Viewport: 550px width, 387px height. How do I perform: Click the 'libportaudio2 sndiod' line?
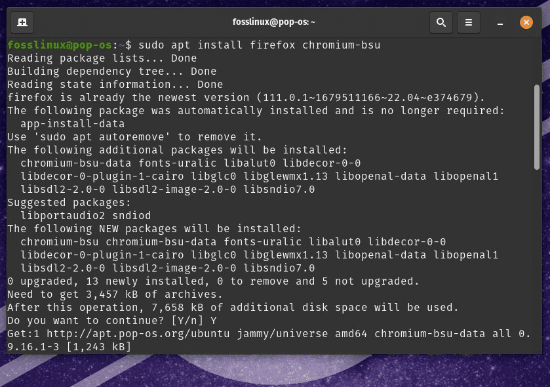pos(86,216)
